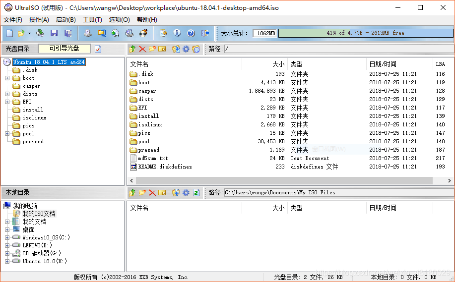
Task: Click the Exit door toolbar icon
Action: tap(205, 33)
